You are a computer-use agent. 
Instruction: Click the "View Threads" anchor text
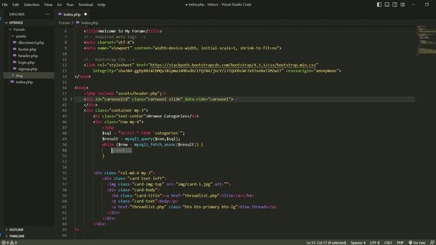tap(253, 207)
